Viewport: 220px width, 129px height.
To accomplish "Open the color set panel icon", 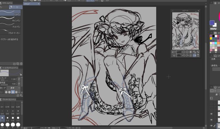I will (215, 33).
